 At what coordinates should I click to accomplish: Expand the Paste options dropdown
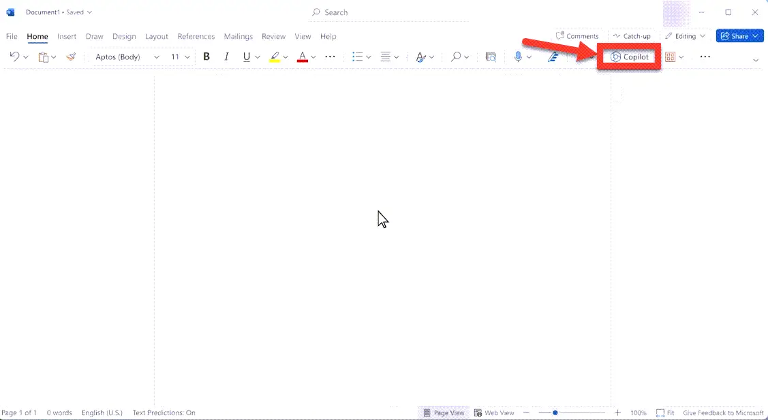(54, 57)
